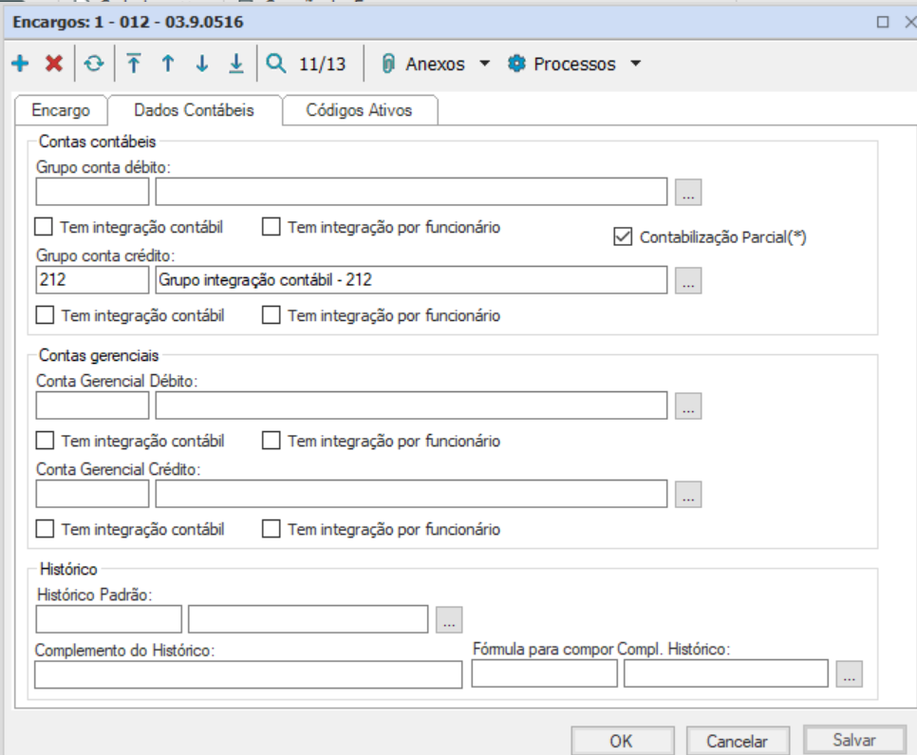Image resolution: width=917 pixels, height=755 pixels.
Task: Delete the record with the red X icon
Action: (x=54, y=64)
